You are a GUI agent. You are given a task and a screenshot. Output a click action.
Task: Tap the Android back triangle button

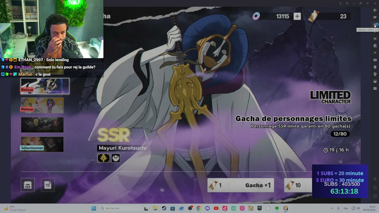(375, 179)
